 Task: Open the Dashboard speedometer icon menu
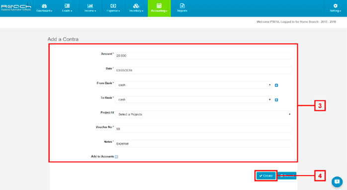pyautogui.click(x=44, y=8)
